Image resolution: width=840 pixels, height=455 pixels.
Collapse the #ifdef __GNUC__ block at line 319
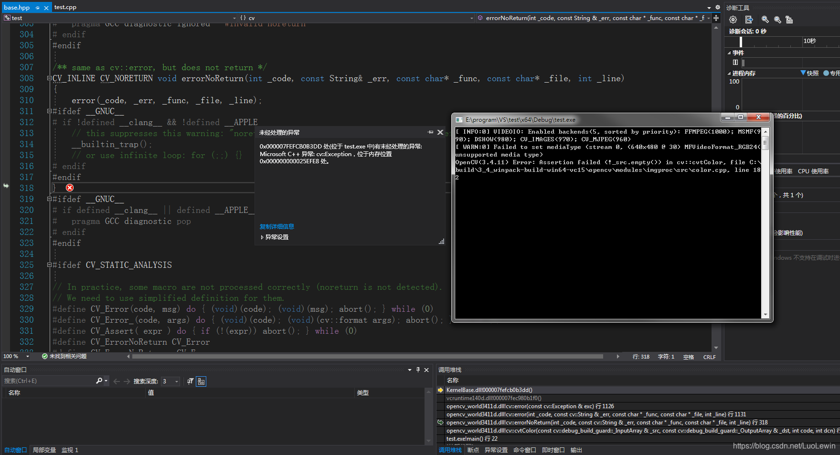[x=49, y=199]
